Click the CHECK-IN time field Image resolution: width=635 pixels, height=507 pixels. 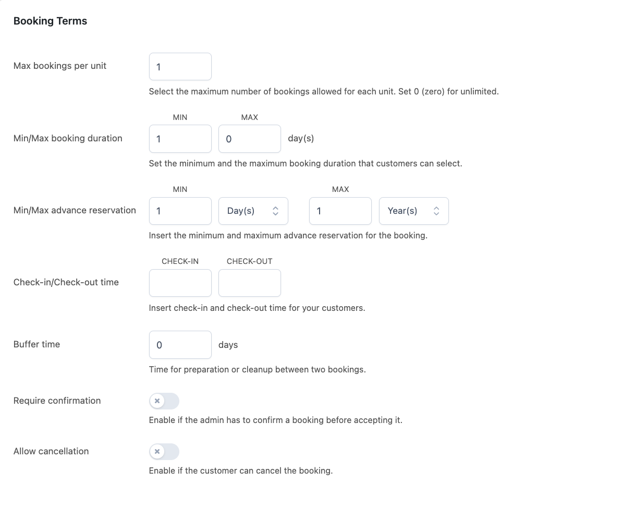[180, 283]
